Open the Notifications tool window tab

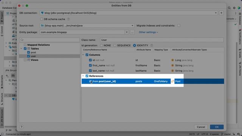[240, 37]
